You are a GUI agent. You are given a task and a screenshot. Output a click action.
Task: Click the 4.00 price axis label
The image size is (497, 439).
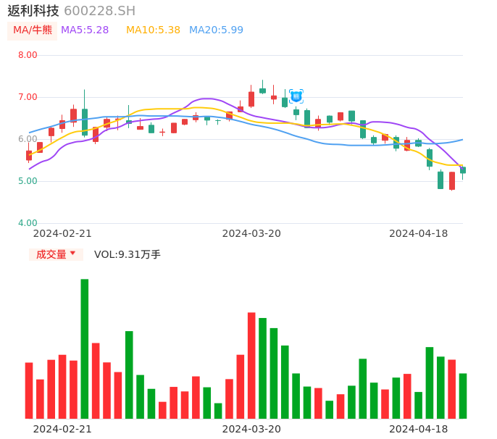28,223
